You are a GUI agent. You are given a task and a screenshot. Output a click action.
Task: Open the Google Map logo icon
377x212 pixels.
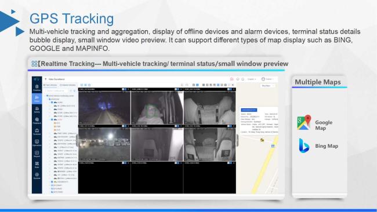(x=304, y=122)
